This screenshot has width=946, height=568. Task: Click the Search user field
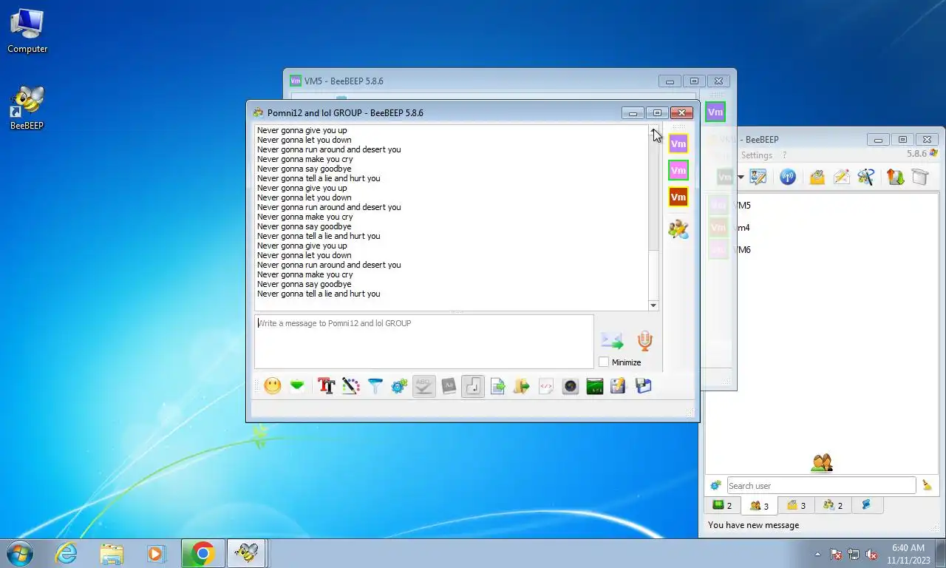(821, 486)
